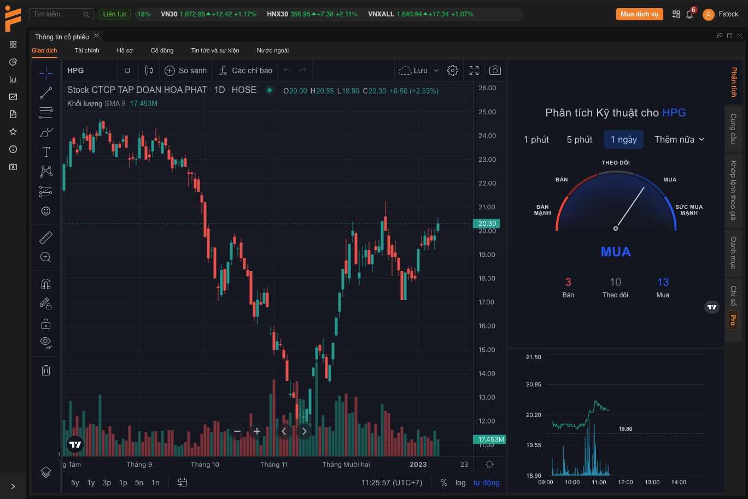The height and width of the screenshot is (499, 748).
Task: Switch to the Tài chính tab
Action: 87,50
